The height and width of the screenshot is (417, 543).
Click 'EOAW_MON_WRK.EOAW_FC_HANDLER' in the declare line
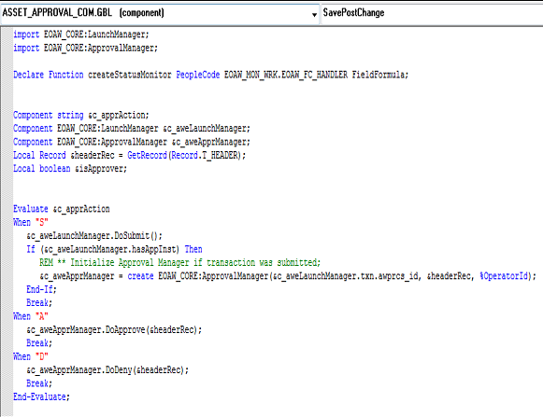[286, 75]
